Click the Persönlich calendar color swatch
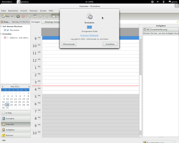 tap(5, 30)
